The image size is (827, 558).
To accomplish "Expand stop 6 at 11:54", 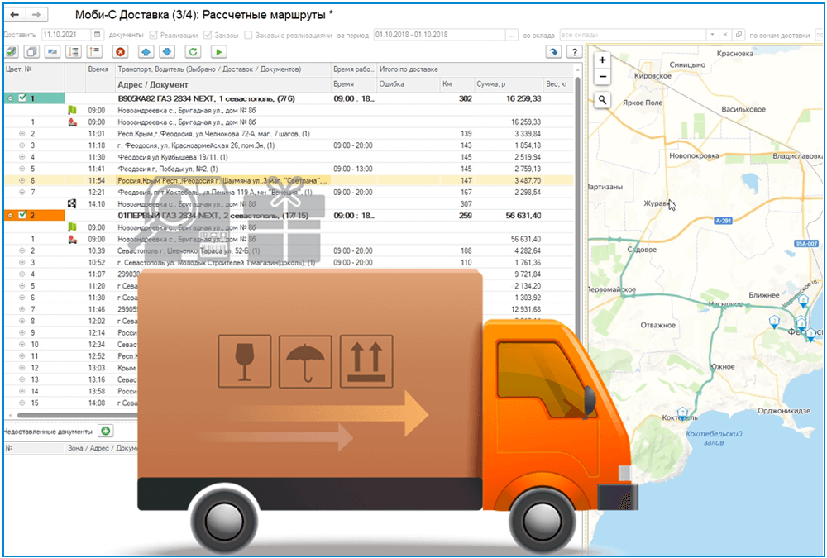I will pos(22,180).
